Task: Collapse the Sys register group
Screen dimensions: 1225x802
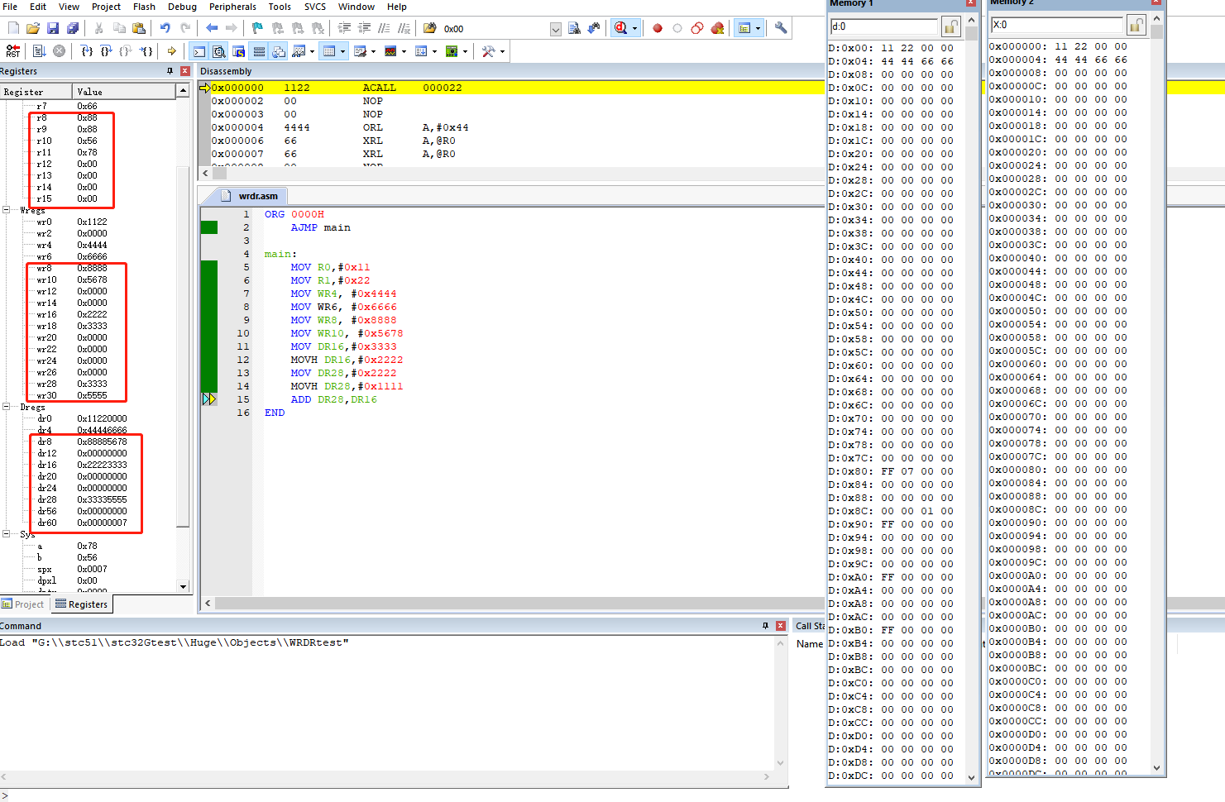Action: [6, 534]
